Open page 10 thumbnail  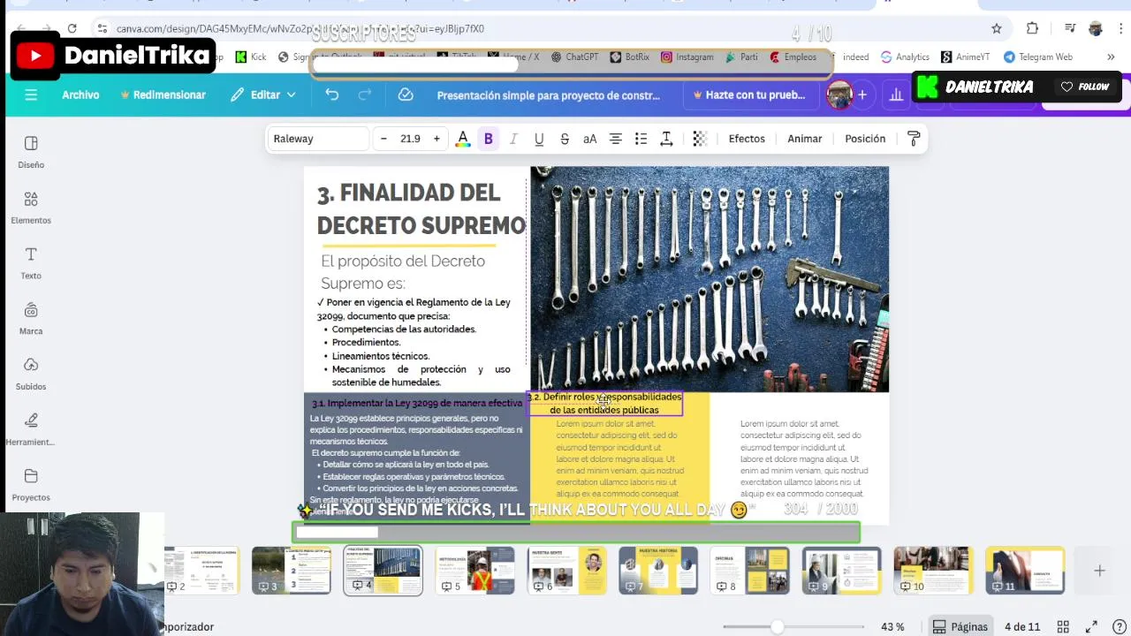tap(933, 571)
